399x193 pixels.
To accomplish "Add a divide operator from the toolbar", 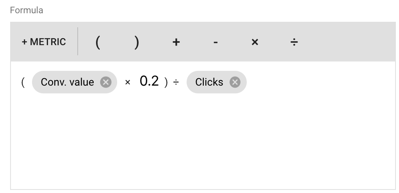I will (294, 42).
